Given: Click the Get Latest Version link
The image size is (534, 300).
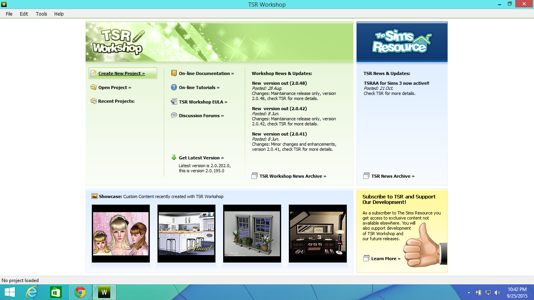Looking at the screenshot, I should coord(201,158).
